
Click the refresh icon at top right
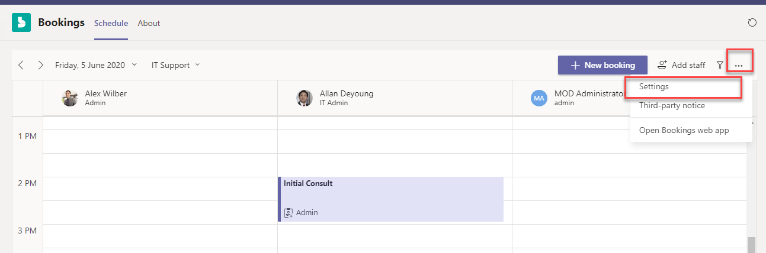tap(752, 23)
